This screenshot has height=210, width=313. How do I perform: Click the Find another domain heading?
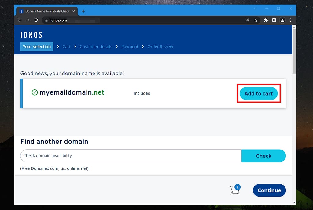click(x=54, y=141)
